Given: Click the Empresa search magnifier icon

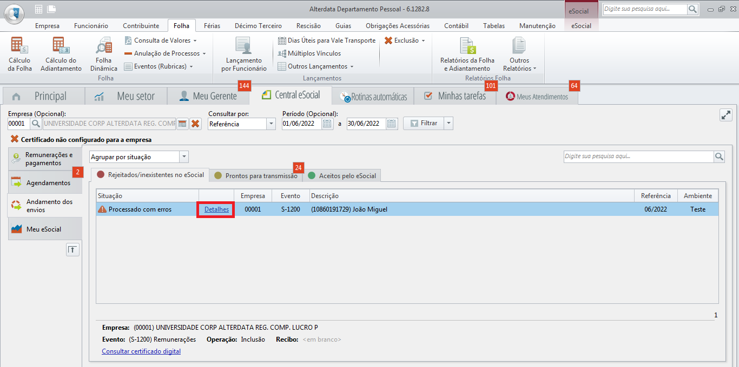Looking at the screenshot, I should [x=36, y=124].
